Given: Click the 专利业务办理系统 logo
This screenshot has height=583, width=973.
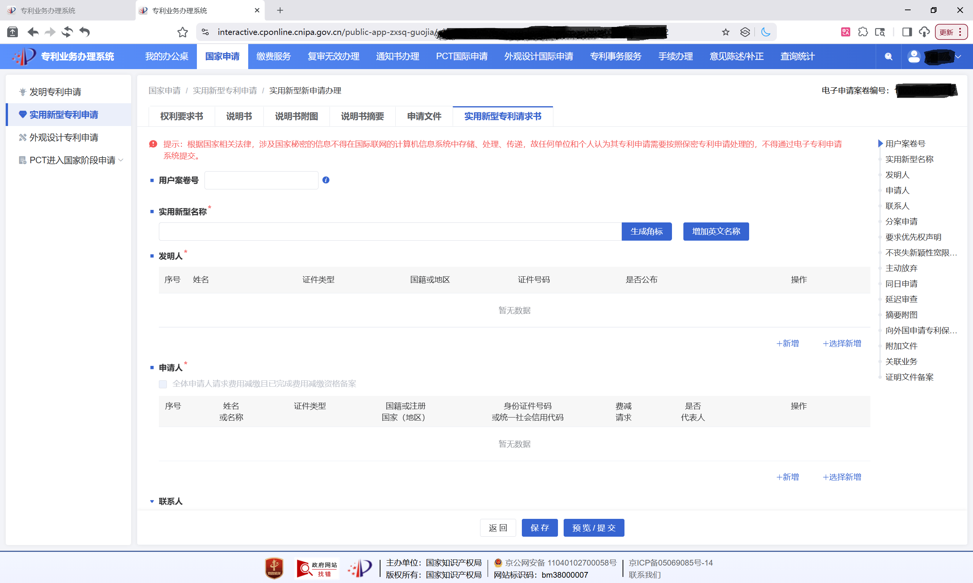Looking at the screenshot, I should coord(63,57).
